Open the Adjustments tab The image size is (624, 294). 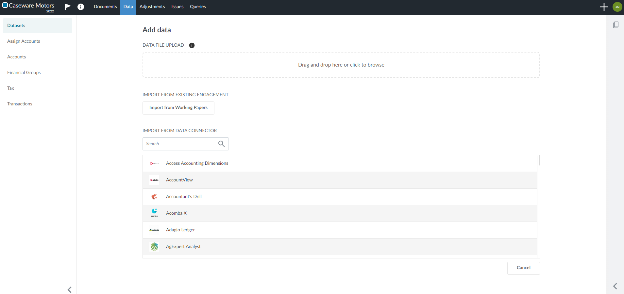[x=152, y=7]
